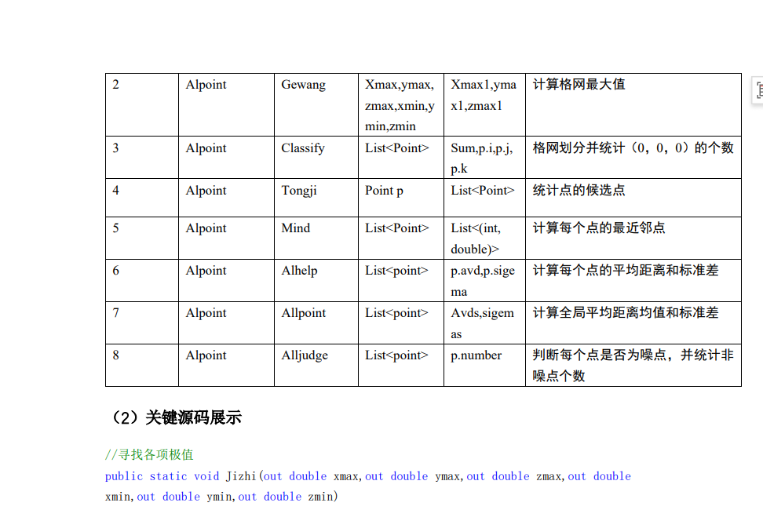Select "Alpoint" in the Alljudge row

[206, 355]
